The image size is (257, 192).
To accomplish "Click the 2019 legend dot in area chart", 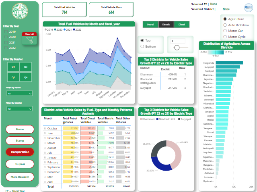I will point(46,30).
